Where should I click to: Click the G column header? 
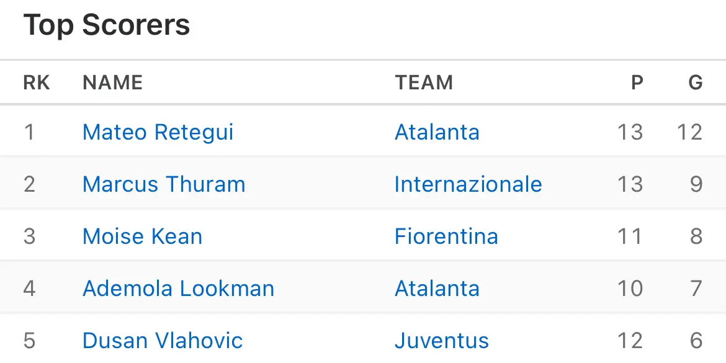tap(696, 83)
